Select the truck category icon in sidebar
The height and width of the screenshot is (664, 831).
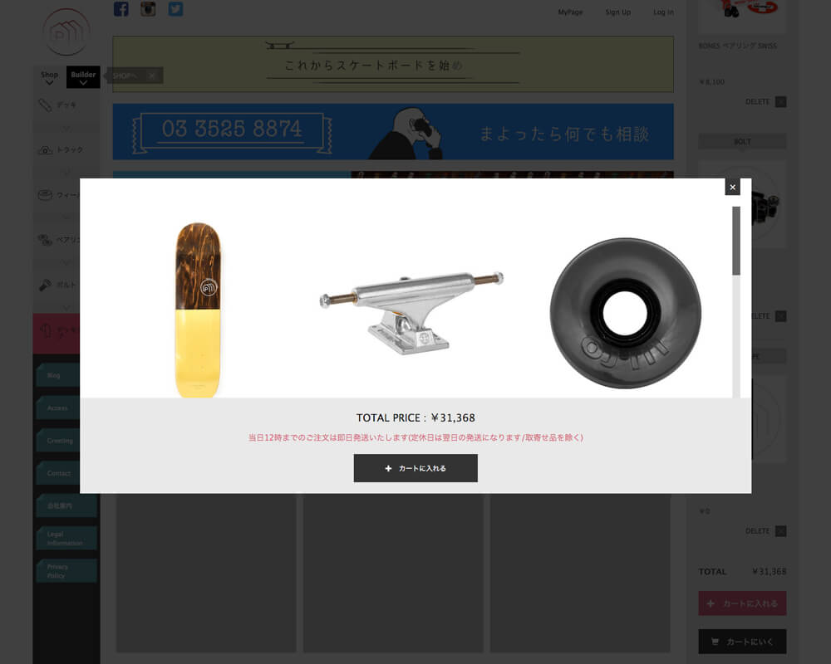(x=45, y=150)
